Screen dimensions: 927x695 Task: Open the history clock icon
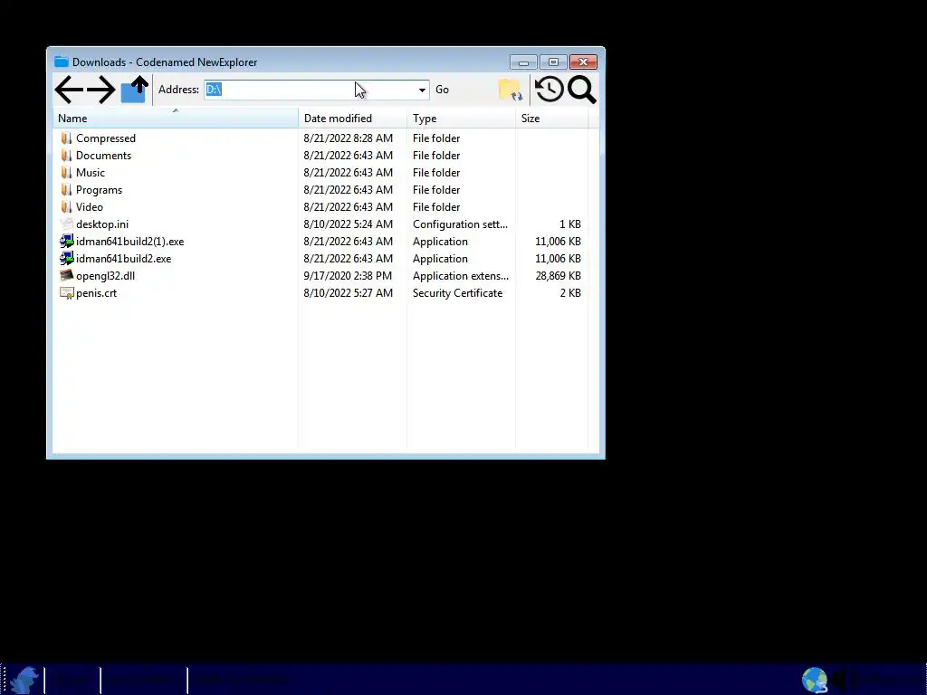(x=550, y=90)
